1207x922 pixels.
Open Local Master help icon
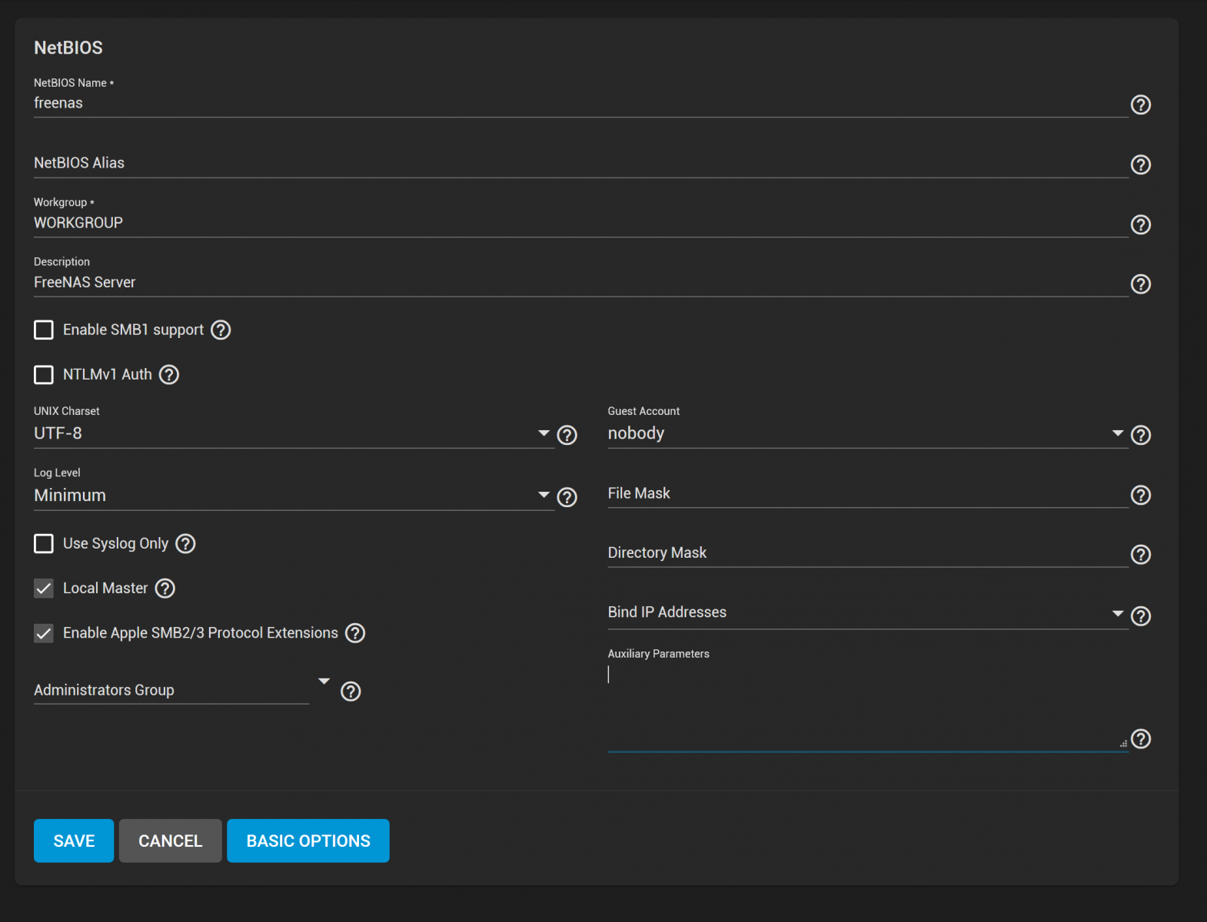(x=165, y=588)
